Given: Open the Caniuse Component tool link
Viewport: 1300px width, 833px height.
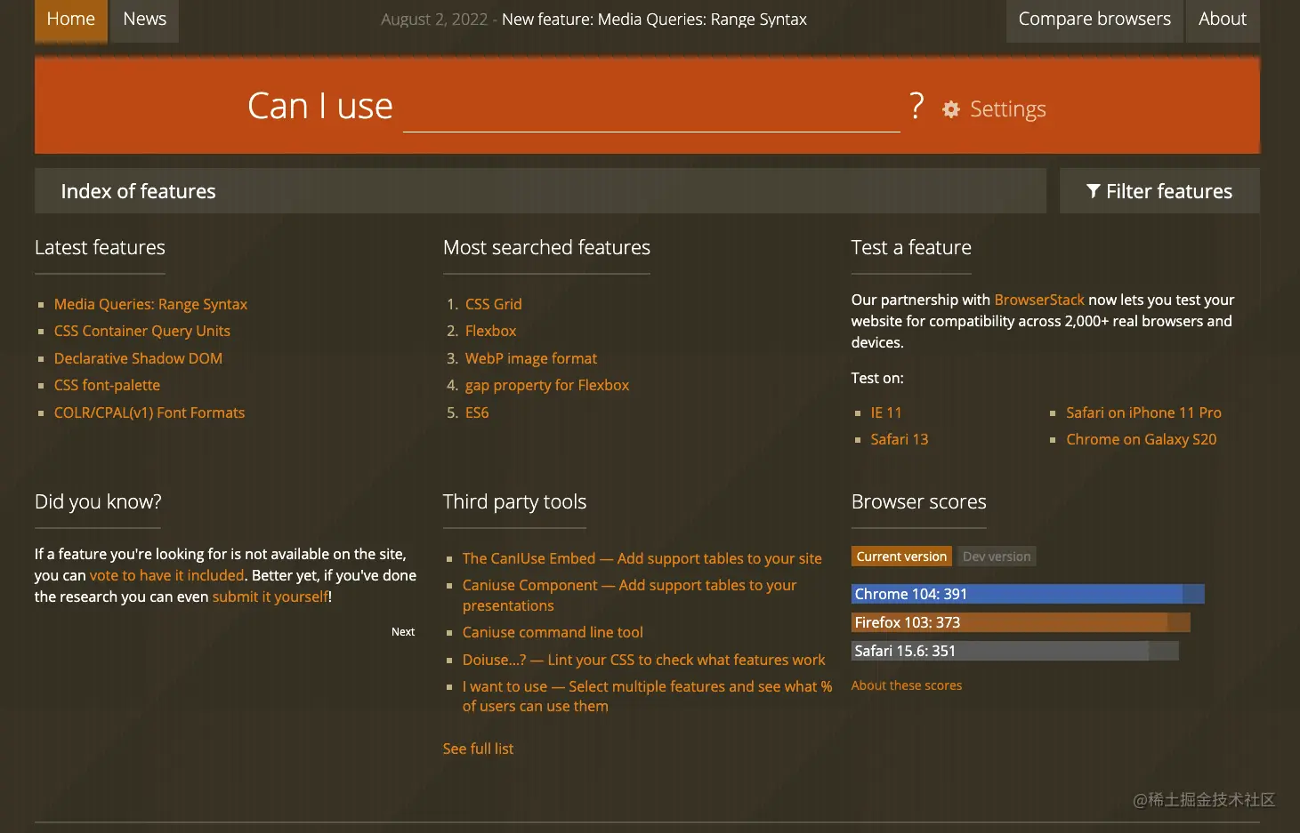Looking at the screenshot, I should point(629,595).
